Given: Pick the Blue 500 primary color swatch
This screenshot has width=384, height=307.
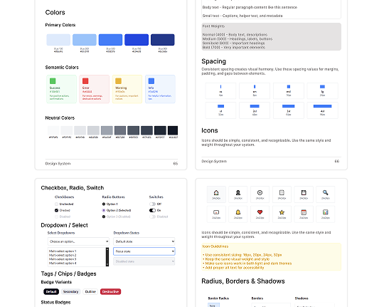Looking at the screenshot, I should click(x=110, y=40).
